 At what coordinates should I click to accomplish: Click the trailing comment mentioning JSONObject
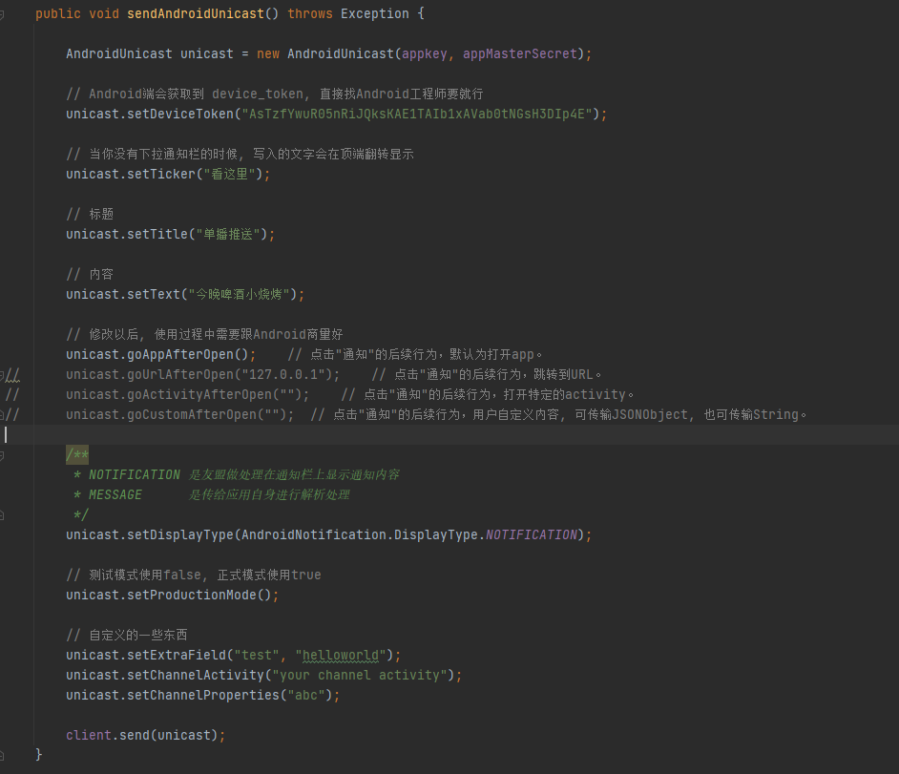tap(558, 415)
